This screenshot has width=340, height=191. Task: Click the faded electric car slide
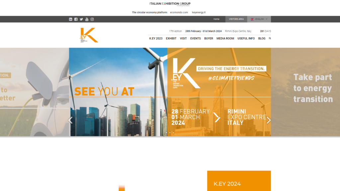pos(35,92)
